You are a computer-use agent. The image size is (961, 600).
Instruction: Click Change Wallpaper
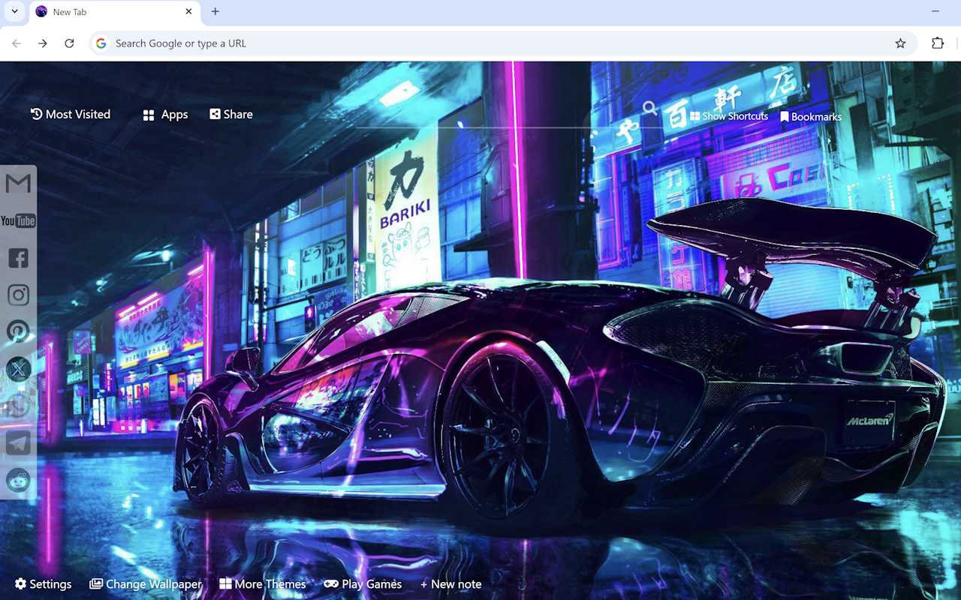click(146, 584)
